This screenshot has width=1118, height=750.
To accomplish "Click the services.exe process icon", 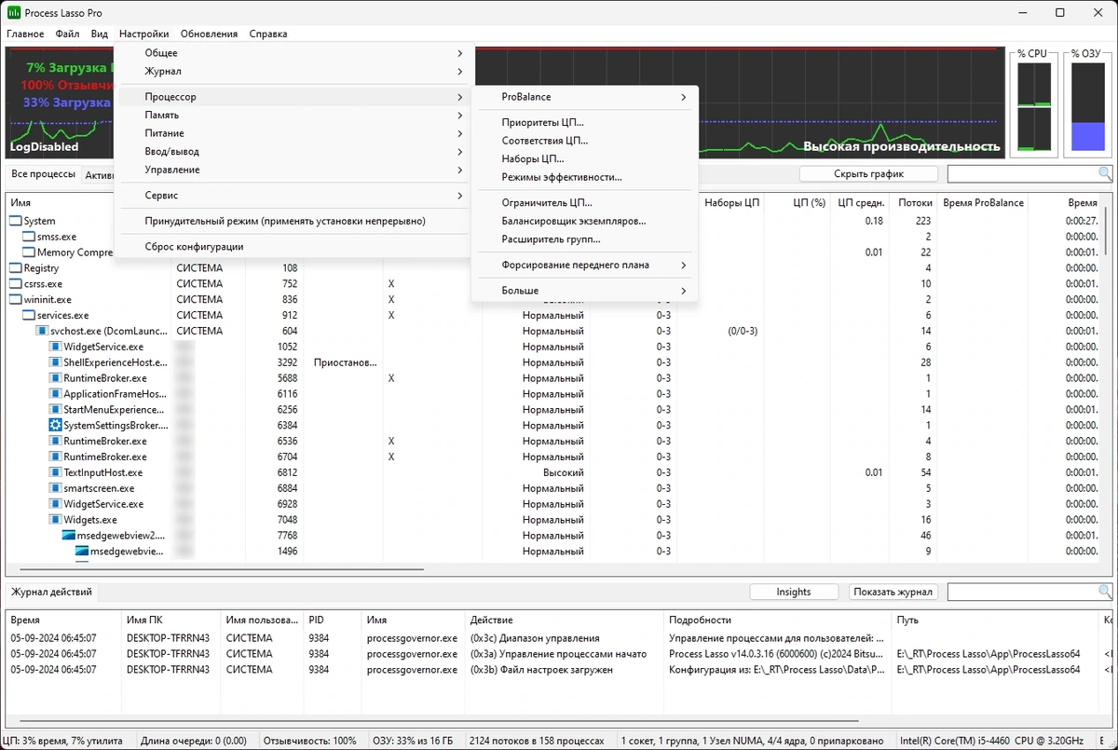I will click(x=29, y=316).
